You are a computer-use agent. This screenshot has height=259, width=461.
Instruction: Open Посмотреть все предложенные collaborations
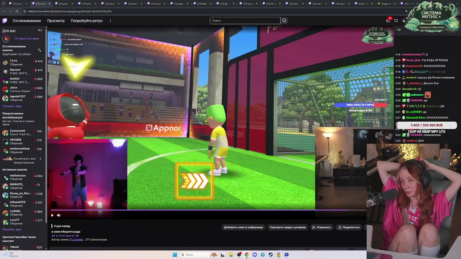[23, 160]
